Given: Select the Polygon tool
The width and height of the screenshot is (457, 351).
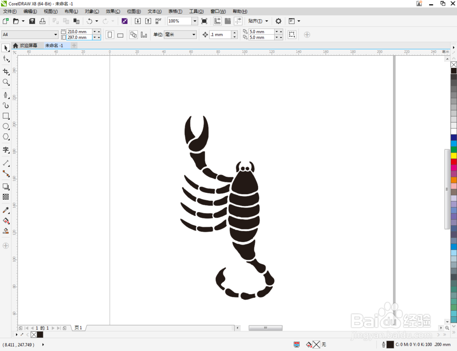Looking at the screenshot, I should [x=6, y=137].
